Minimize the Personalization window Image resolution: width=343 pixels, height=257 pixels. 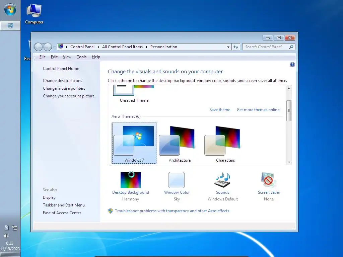tap(268, 38)
